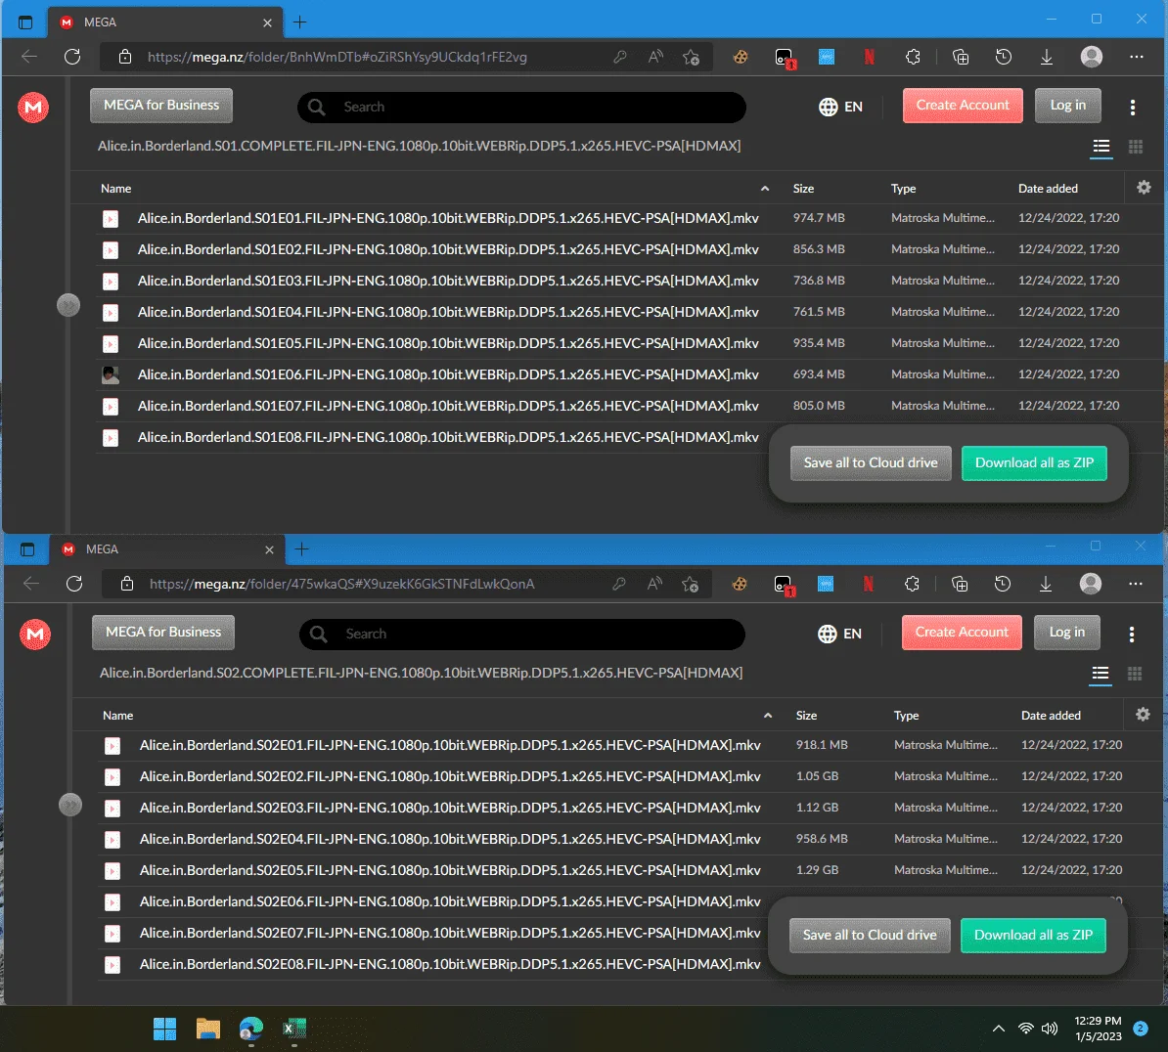Image resolution: width=1168 pixels, height=1052 pixels.
Task: Click Size column header in top window
Action: pyautogui.click(x=804, y=189)
